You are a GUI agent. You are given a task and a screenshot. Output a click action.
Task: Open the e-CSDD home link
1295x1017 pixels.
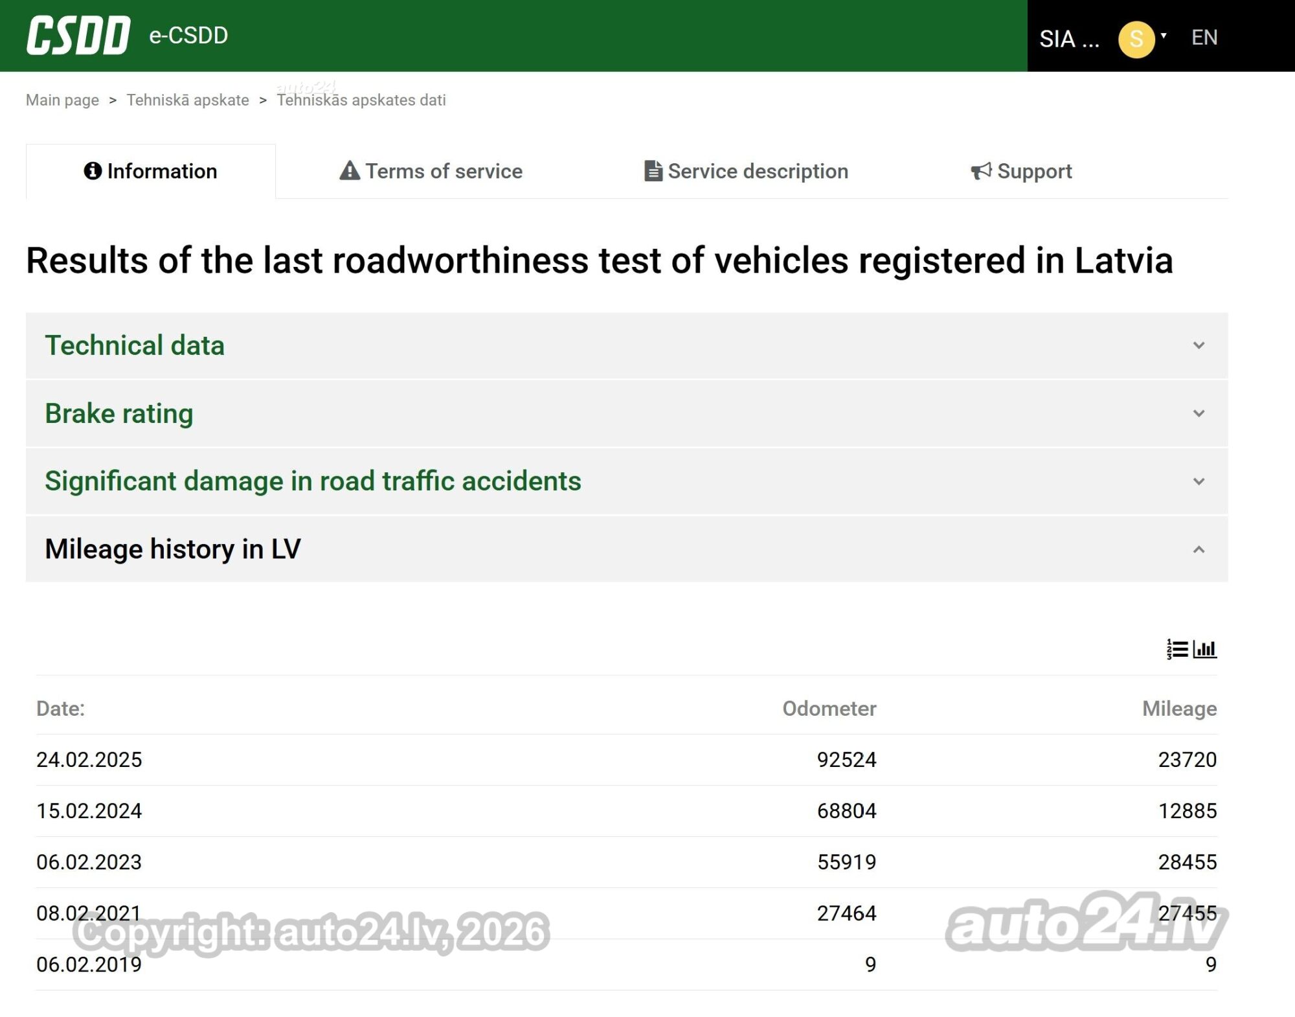[x=188, y=36]
